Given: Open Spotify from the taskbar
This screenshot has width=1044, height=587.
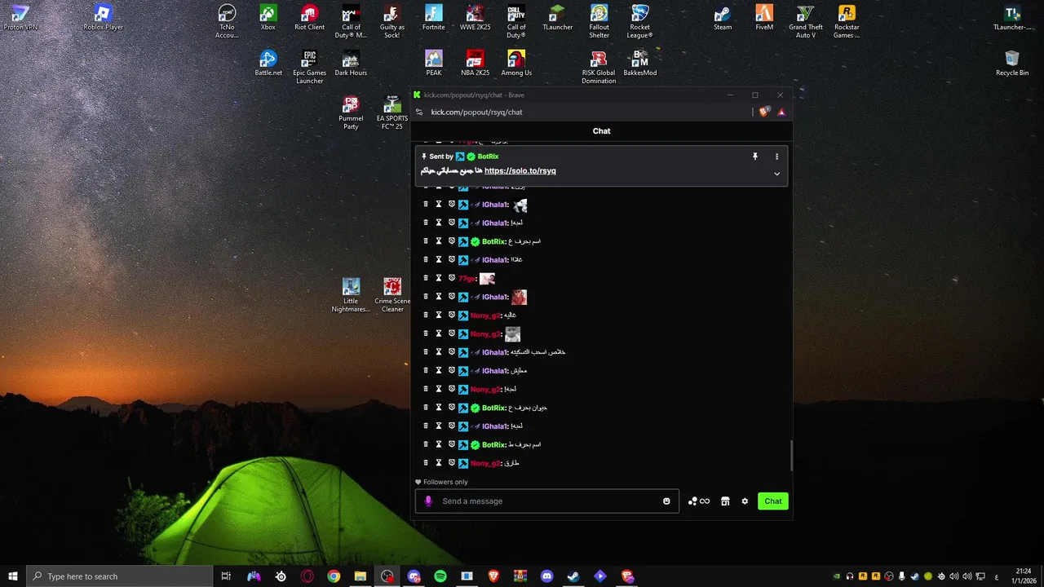Looking at the screenshot, I should tap(440, 576).
